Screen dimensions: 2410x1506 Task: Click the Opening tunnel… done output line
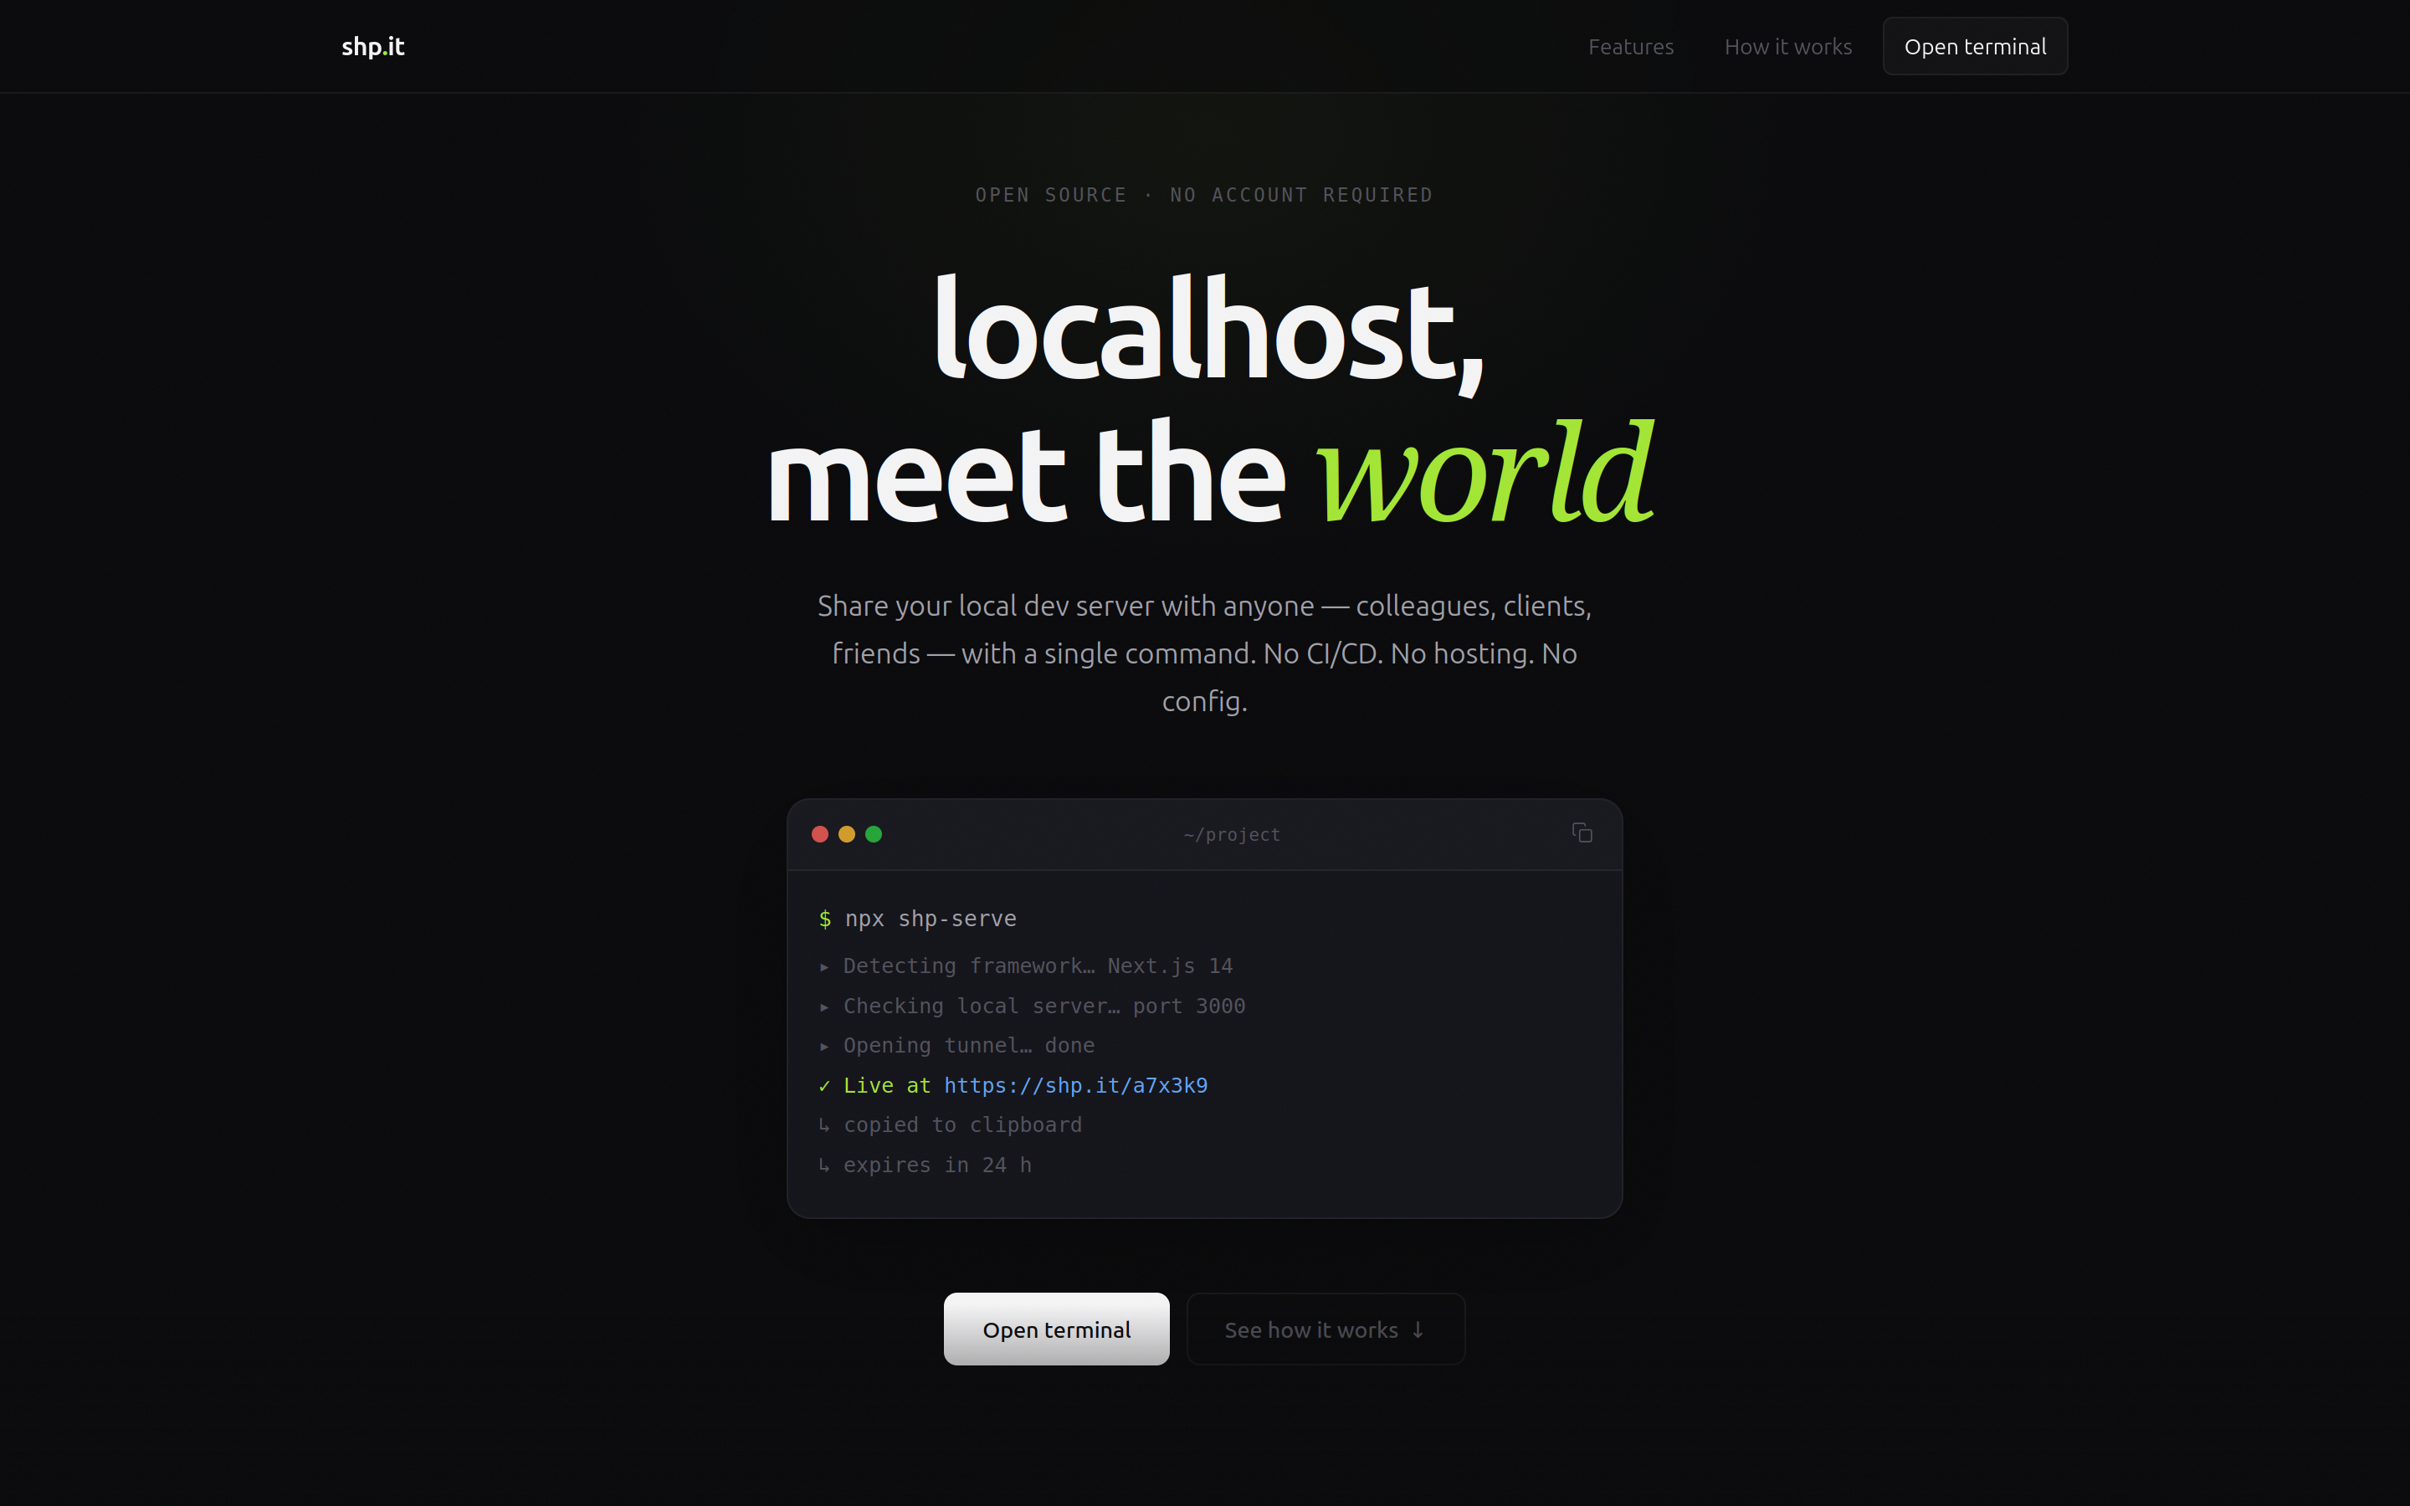click(969, 1045)
